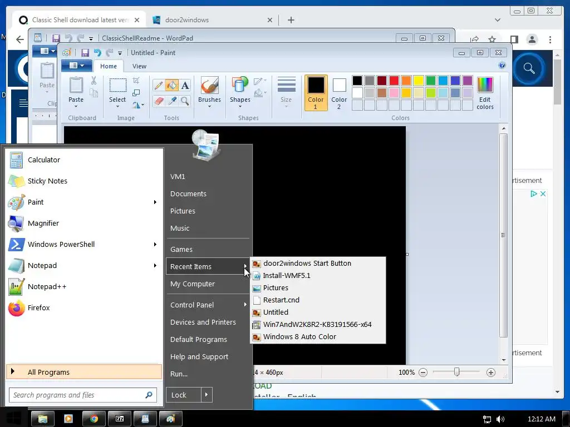Select the Text tool in Paint
The height and width of the screenshot is (427, 570).
click(185, 85)
